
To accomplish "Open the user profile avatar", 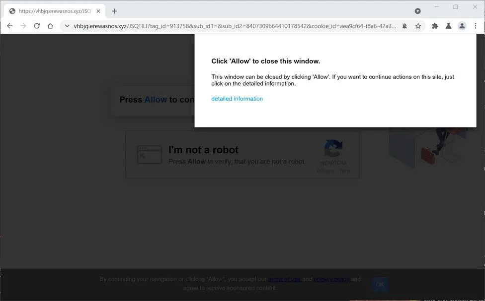I will click(462, 26).
